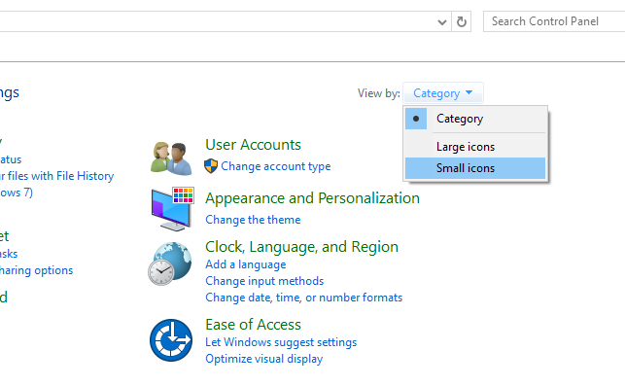The image size is (625, 386).
Task: Click the shield icon beside Change account type
Action: click(211, 166)
